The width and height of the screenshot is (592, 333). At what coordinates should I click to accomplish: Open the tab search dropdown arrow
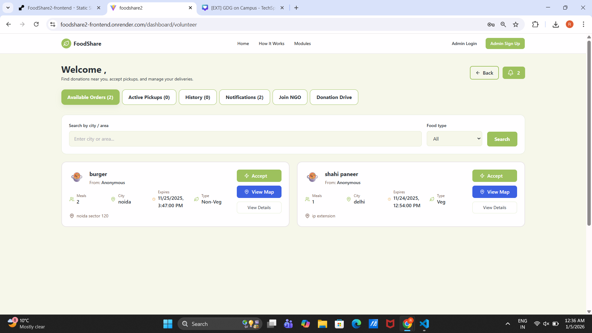[8, 8]
